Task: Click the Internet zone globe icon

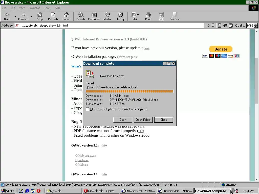Action: pos(223,185)
